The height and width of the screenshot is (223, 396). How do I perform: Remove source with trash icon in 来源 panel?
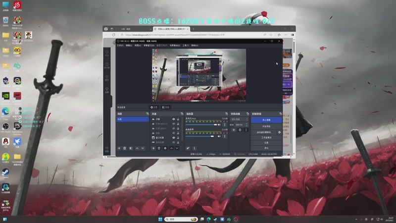(x=159, y=148)
